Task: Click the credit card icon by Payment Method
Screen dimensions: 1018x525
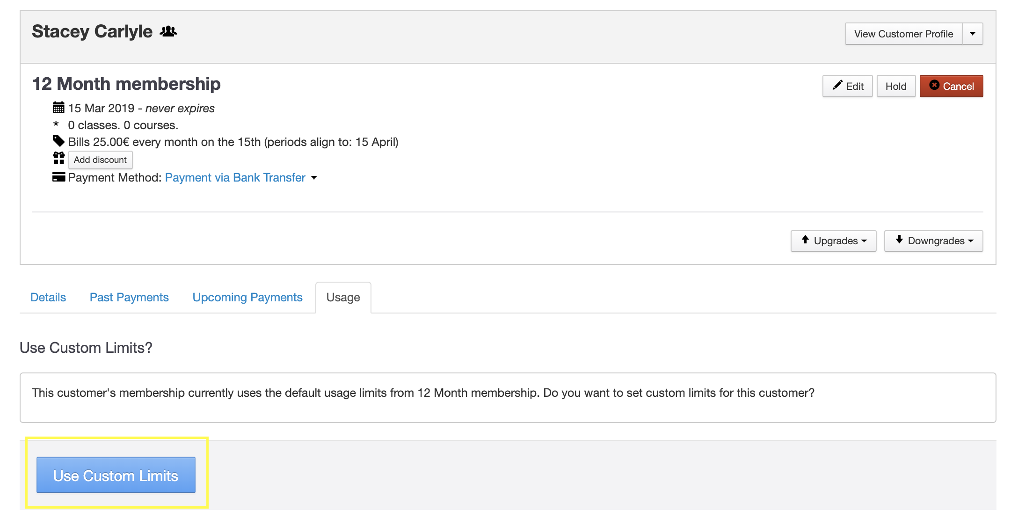Action: point(58,177)
